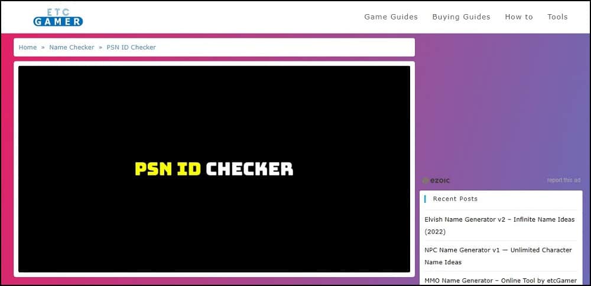Click the ezoic ad logo
The height and width of the screenshot is (286, 591).
point(436,180)
